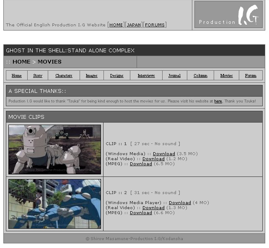269x248 pixels.
Task: Click the 'A SPECIAL THANKS::' heading
Action: pyautogui.click(x=37, y=91)
